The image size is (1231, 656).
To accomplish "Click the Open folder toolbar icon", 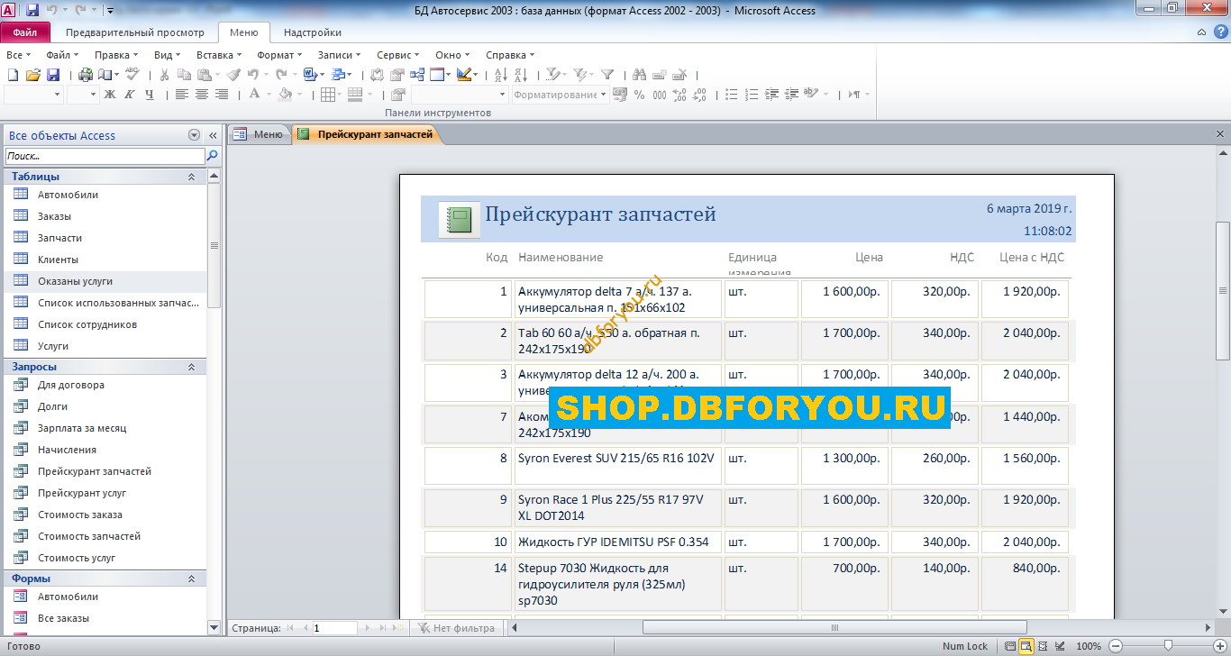I will pyautogui.click(x=33, y=75).
